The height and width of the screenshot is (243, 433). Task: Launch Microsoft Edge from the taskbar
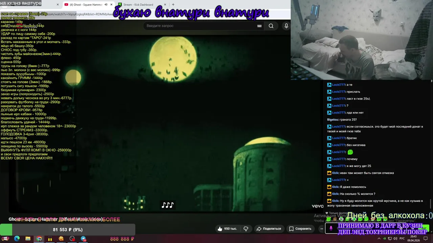(17, 239)
